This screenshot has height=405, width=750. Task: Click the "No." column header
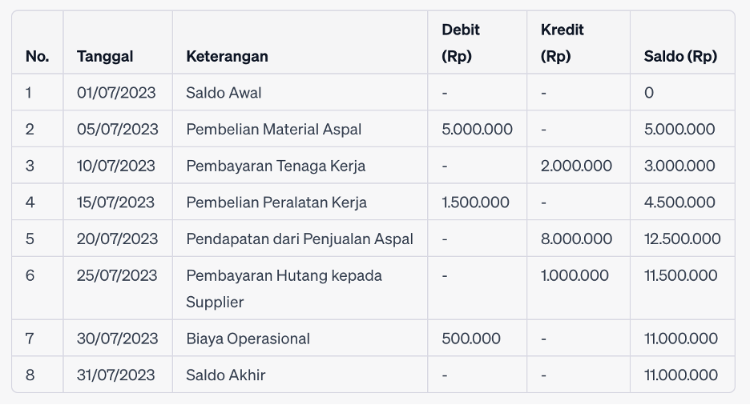click(37, 56)
